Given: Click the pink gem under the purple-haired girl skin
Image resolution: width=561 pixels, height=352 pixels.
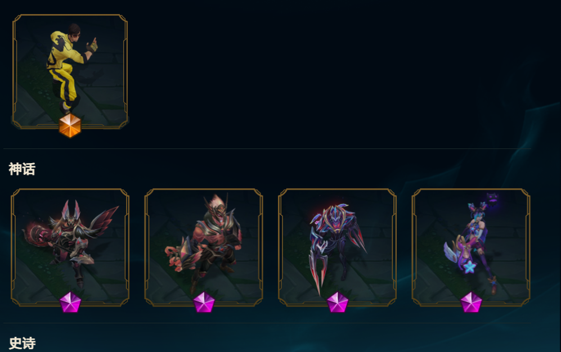Looking at the screenshot, I should (x=471, y=303).
